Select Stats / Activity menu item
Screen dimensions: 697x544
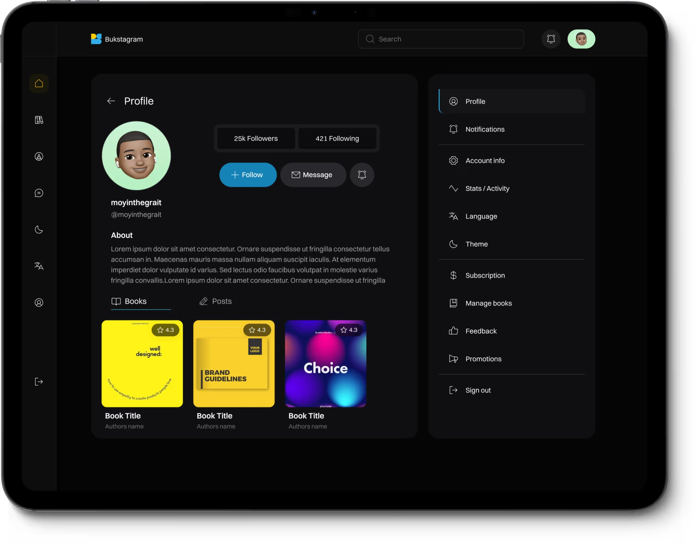[487, 189]
